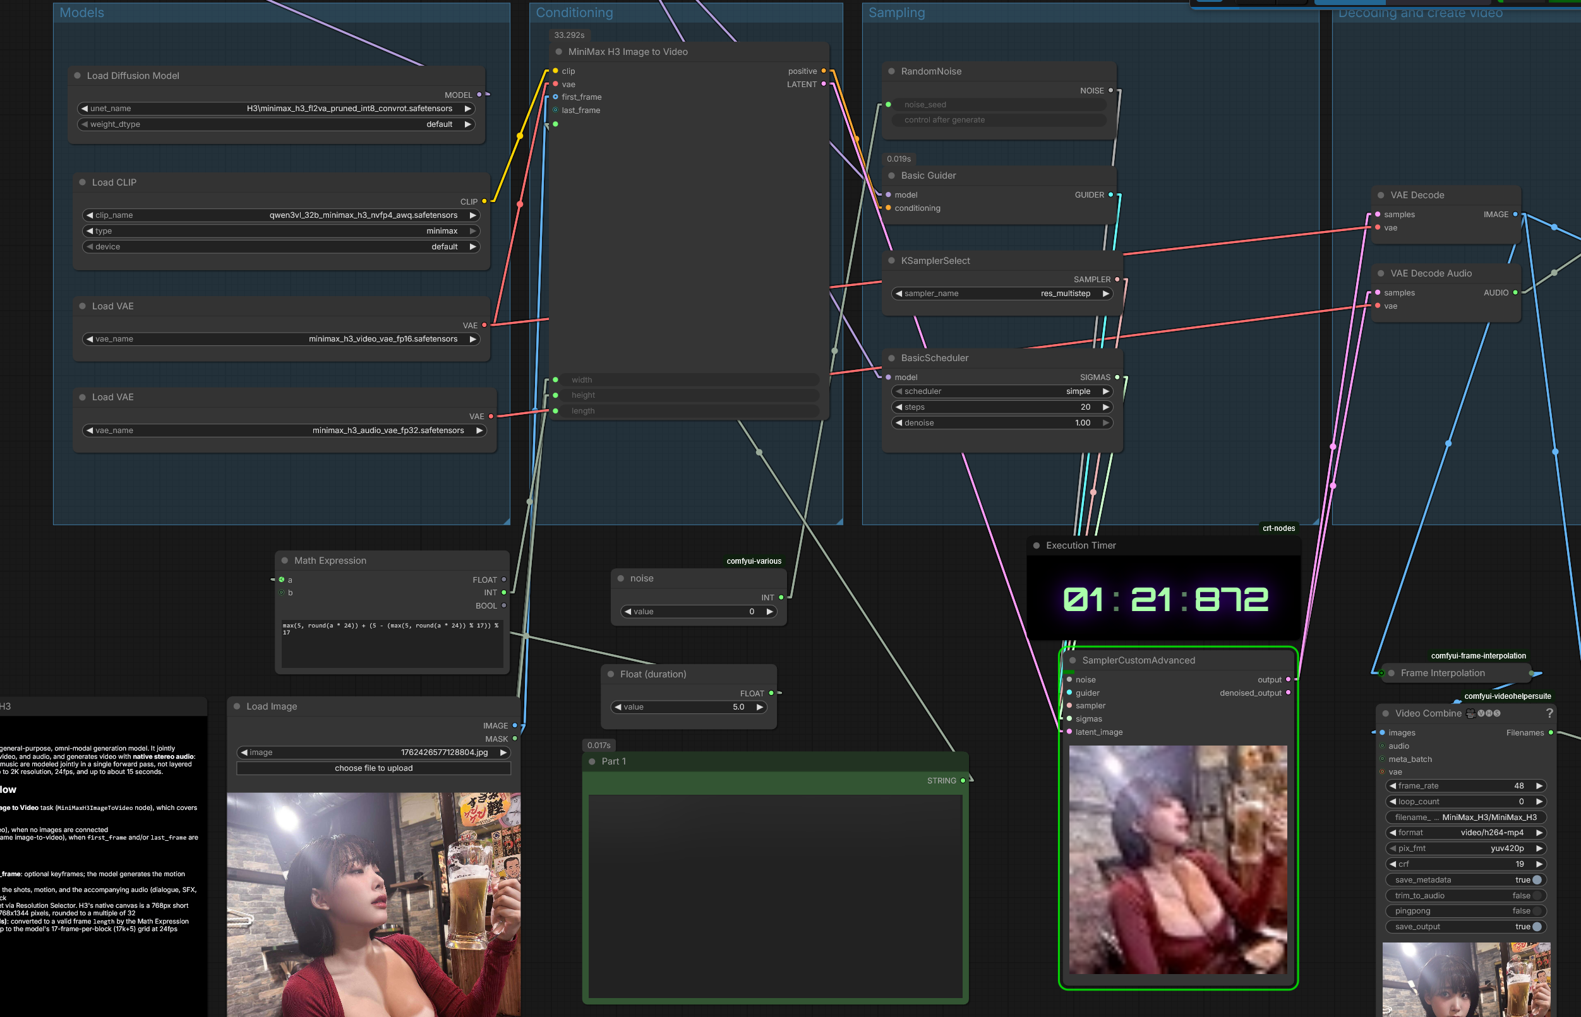Collapse the Execution Timer node via its dot
Image resolution: width=1581 pixels, height=1017 pixels.
(x=1037, y=545)
